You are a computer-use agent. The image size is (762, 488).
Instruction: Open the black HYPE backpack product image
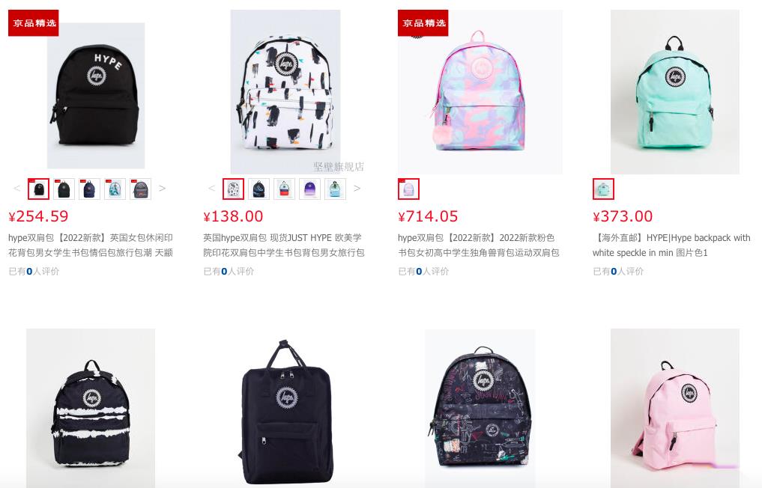(96, 95)
